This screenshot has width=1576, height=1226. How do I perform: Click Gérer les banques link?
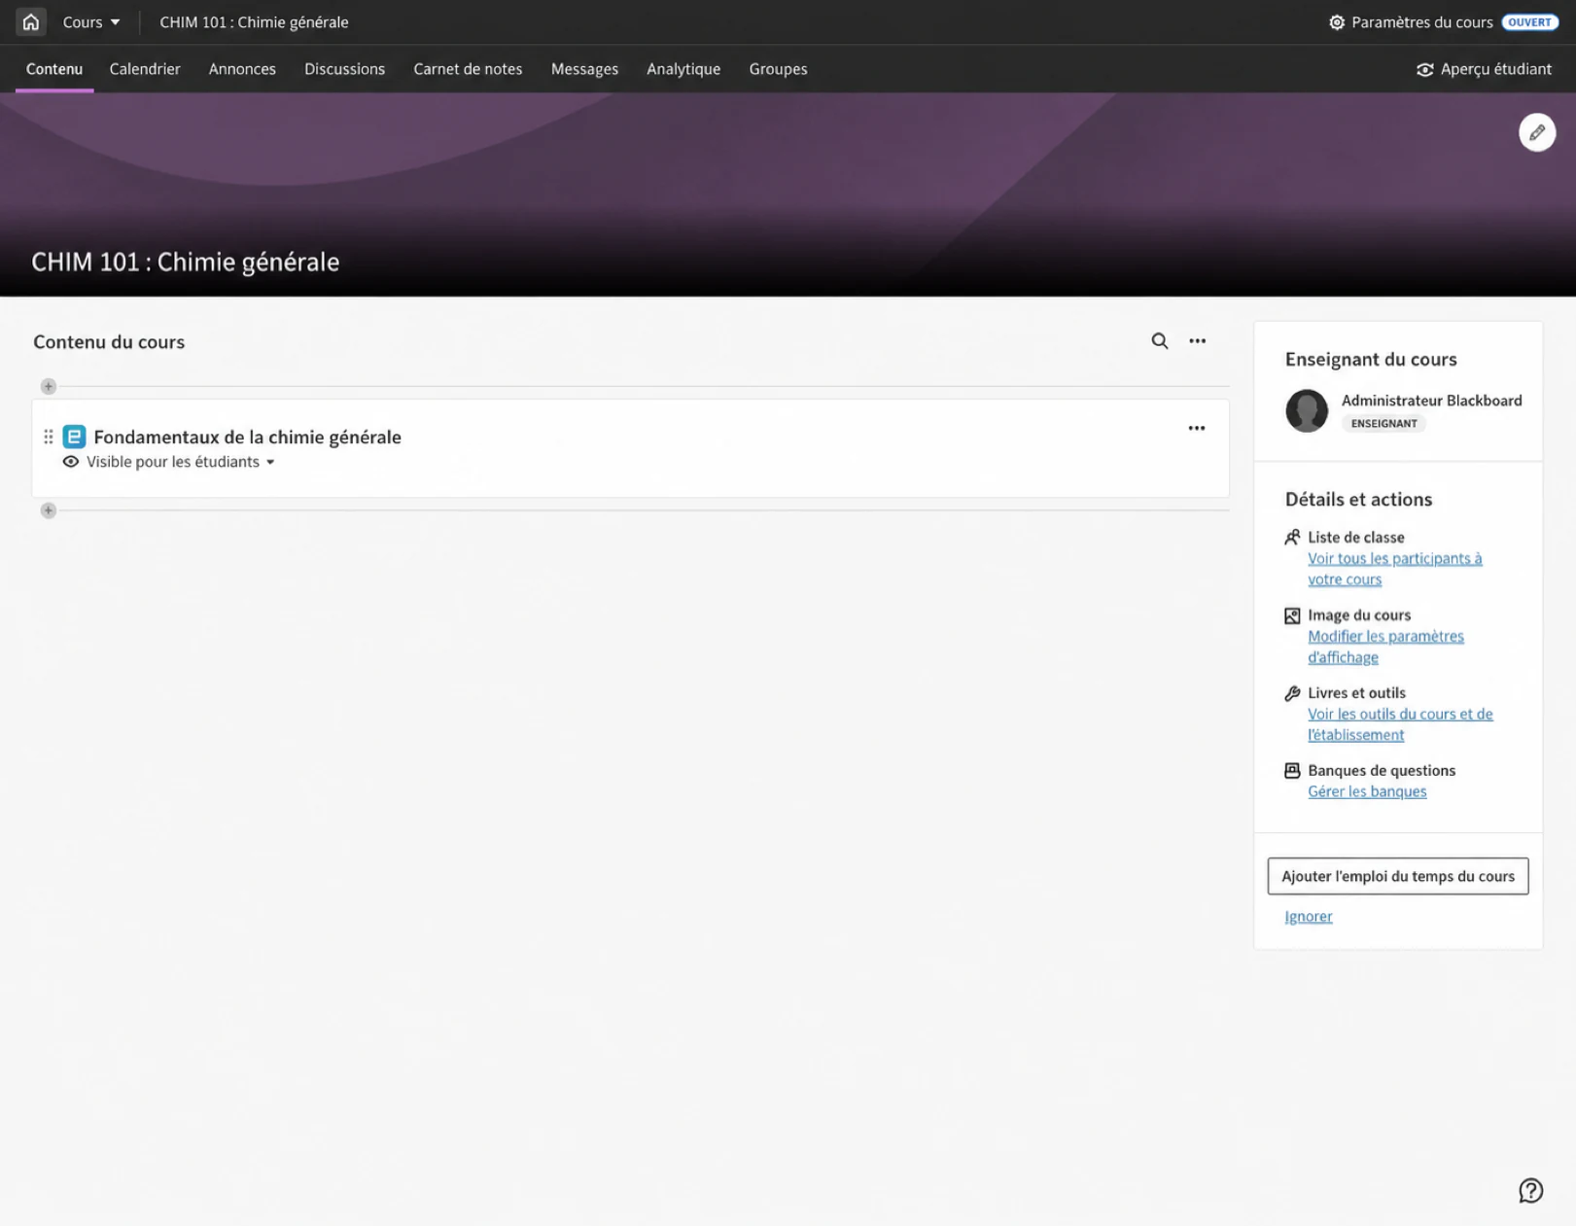1367,791
